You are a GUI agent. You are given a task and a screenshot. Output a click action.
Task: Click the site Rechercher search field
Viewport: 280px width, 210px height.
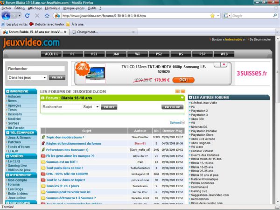36,69
